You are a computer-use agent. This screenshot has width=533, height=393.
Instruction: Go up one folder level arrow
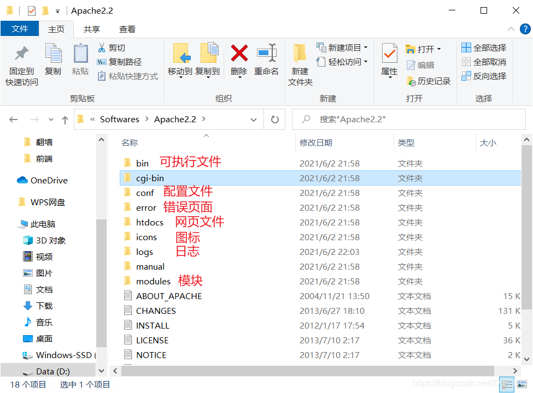pyautogui.click(x=65, y=120)
